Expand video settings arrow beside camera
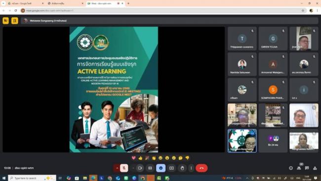Screen dimensions: 321x181 click(133, 168)
